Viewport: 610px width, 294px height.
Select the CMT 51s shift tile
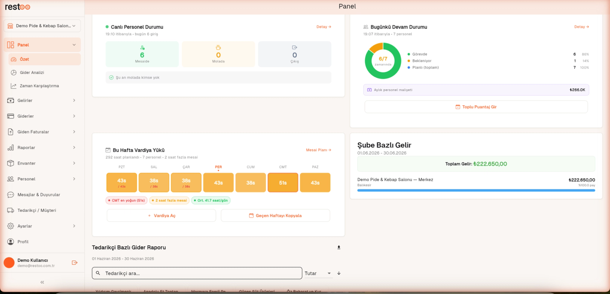(283, 183)
